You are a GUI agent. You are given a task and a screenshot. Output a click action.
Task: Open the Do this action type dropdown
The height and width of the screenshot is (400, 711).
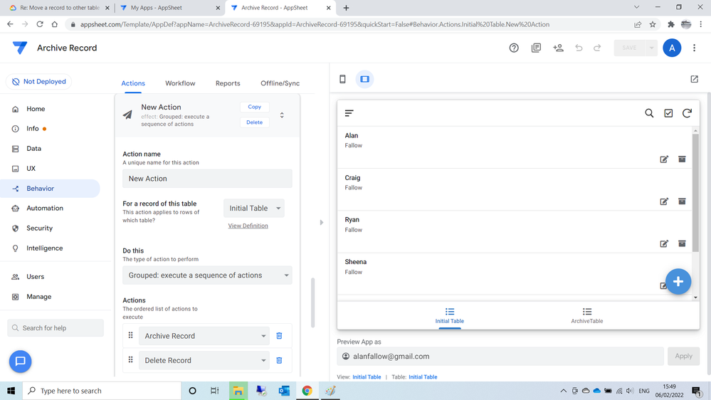pos(207,275)
